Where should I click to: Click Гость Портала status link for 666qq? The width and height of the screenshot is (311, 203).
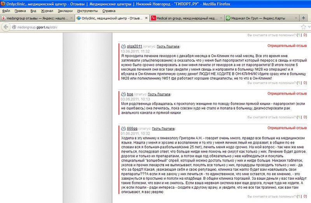click(x=163, y=128)
